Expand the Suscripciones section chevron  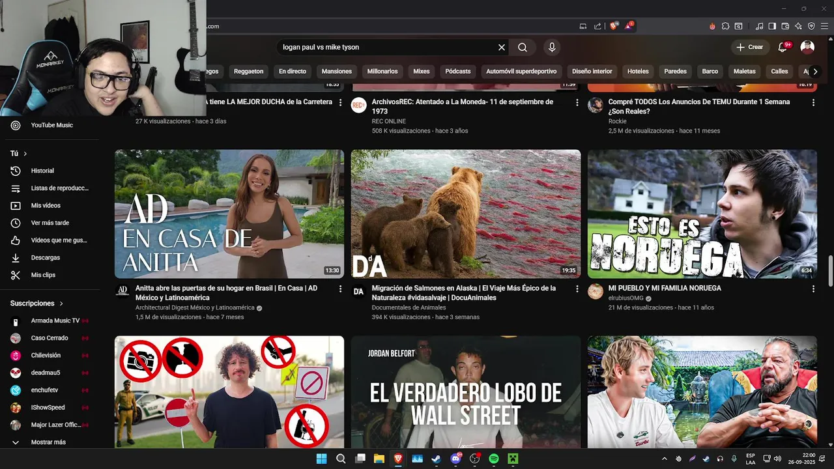62,304
